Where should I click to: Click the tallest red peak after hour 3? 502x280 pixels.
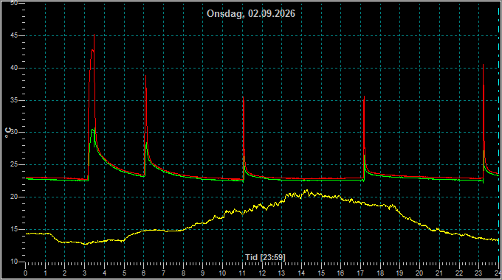tap(94, 35)
